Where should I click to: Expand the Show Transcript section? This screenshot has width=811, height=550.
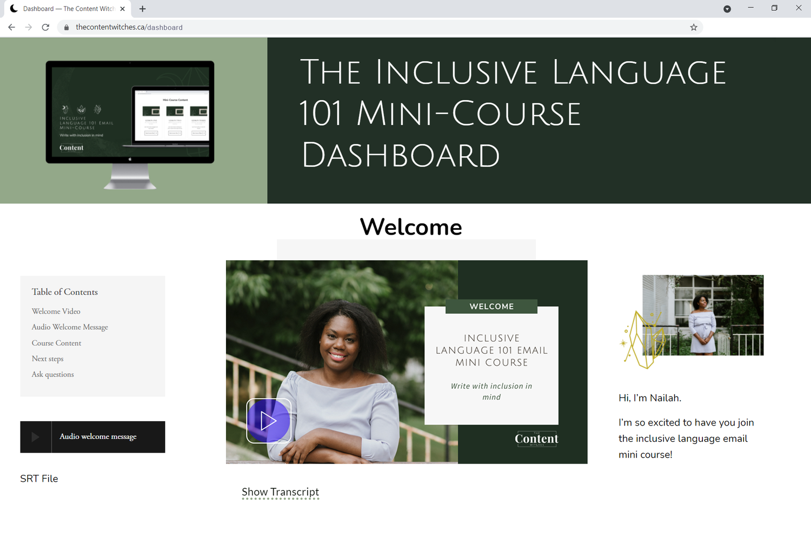coord(280,492)
